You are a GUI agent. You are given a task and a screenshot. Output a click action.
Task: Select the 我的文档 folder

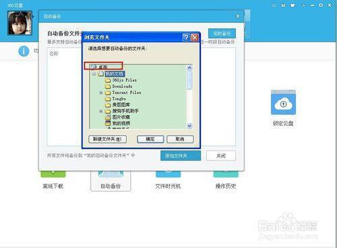[x=115, y=74]
